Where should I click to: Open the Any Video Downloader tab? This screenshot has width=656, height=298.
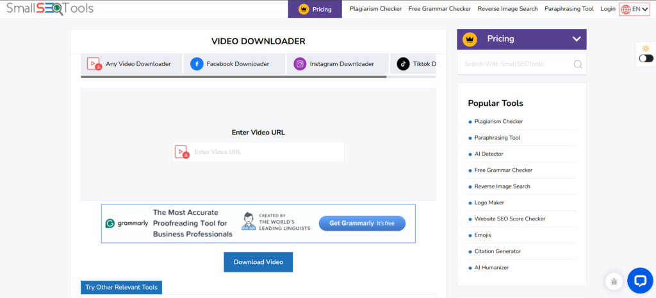[x=131, y=64]
